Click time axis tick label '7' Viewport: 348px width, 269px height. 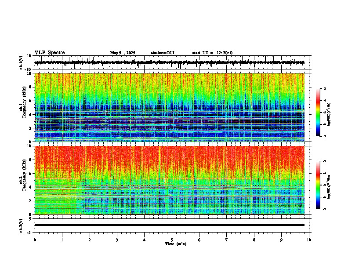227,240
